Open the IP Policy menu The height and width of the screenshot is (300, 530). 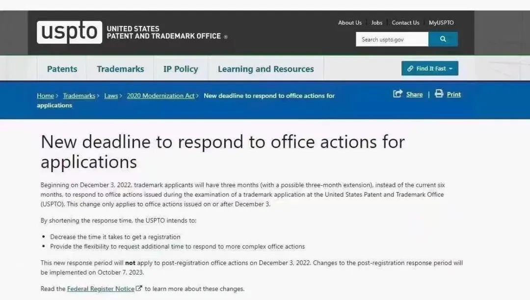pyautogui.click(x=181, y=69)
